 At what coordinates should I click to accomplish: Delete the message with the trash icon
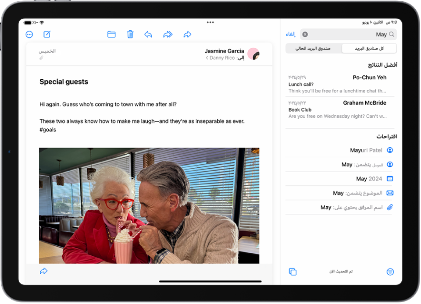(x=130, y=34)
